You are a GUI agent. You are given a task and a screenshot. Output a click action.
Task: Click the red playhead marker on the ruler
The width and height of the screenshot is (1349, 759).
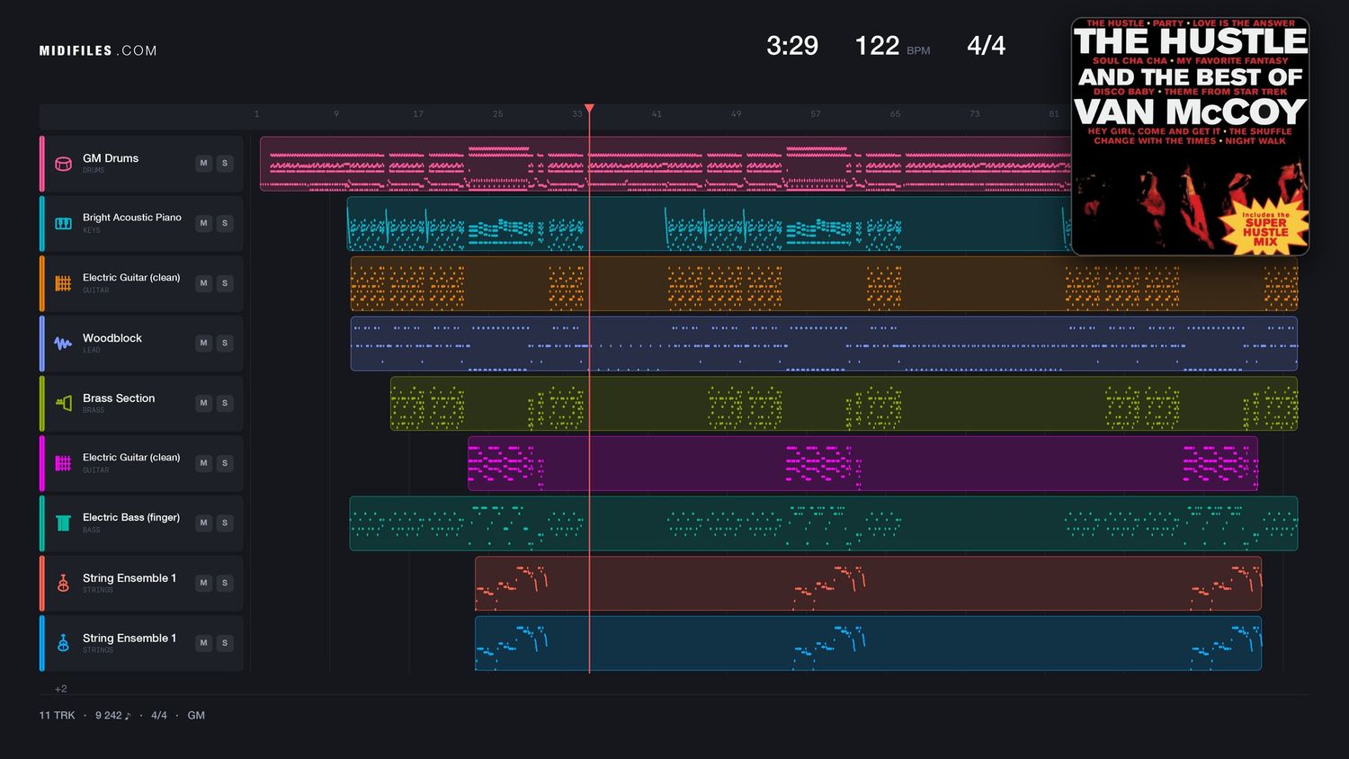[x=589, y=109]
